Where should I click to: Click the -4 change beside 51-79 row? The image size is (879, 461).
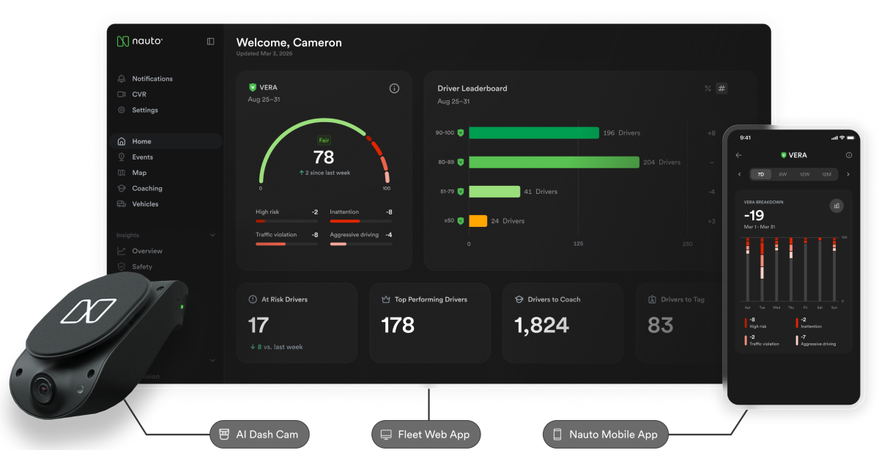pyautogui.click(x=711, y=192)
